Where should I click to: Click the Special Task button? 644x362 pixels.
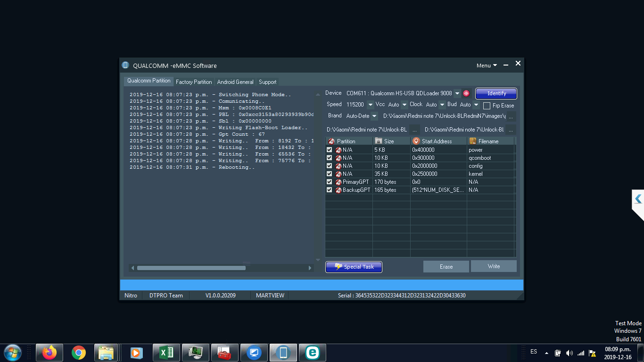354,267
